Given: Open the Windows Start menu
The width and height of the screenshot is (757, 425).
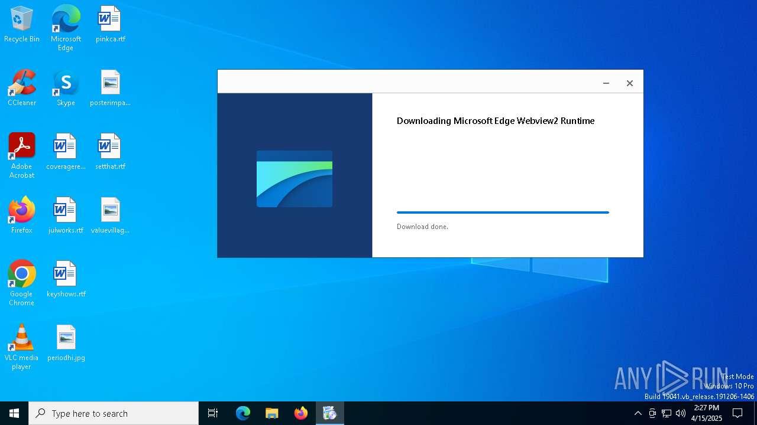Looking at the screenshot, I should coord(14,413).
